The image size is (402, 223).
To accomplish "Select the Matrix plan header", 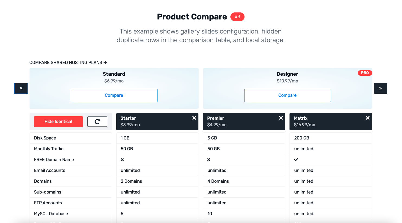I will (x=301, y=118).
